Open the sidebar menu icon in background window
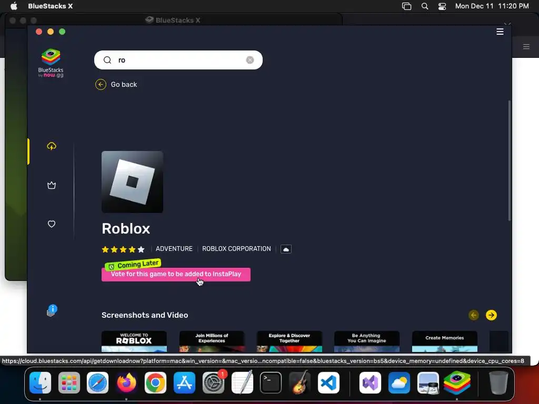Screen dimensions: 539x404 coord(526,47)
